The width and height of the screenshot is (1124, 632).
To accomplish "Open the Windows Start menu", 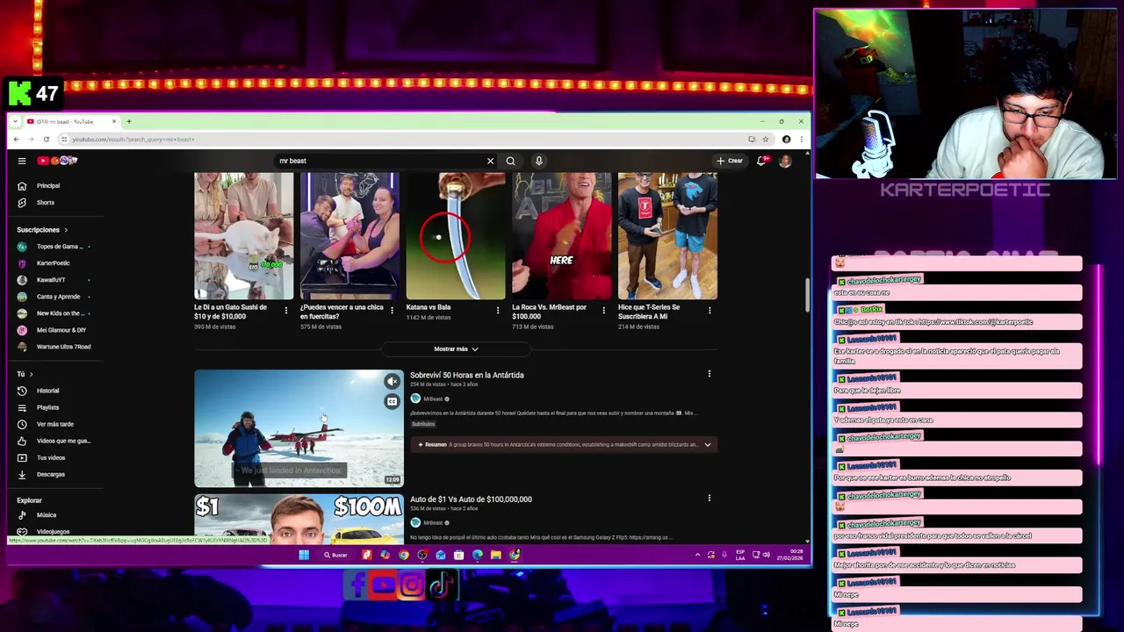I will 304,555.
